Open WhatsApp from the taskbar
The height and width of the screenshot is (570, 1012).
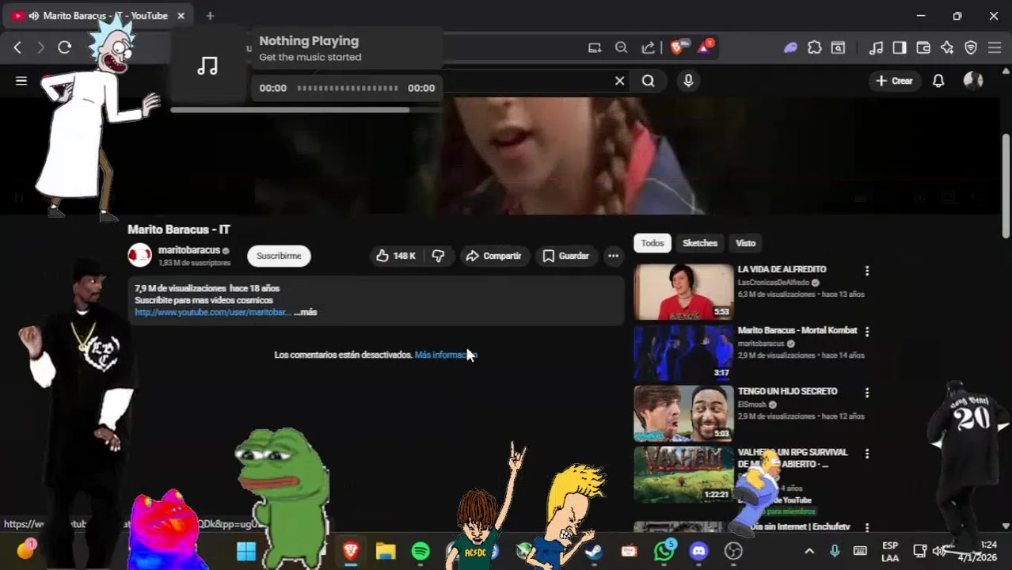coord(664,551)
